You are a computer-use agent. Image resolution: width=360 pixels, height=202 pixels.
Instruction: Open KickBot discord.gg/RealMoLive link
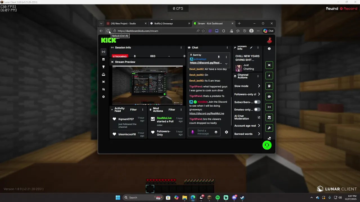(x=207, y=113)
